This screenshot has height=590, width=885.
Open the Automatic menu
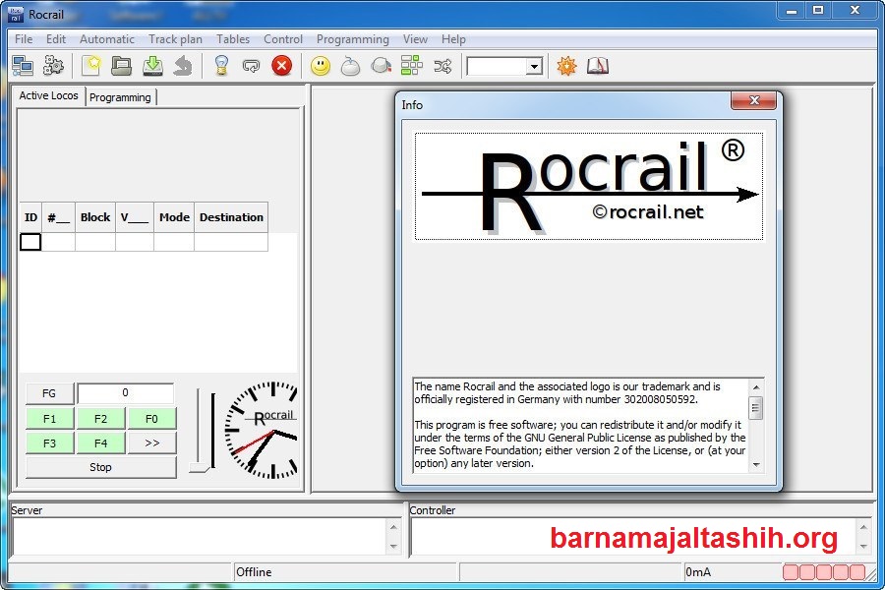pos(106,39)
